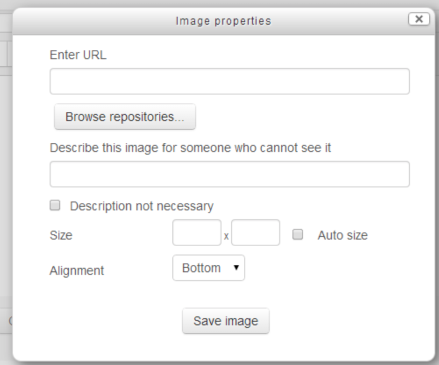Open the Browse repositories file picker
The width and height of the screenshot is (439, 365).
(125, 117)
